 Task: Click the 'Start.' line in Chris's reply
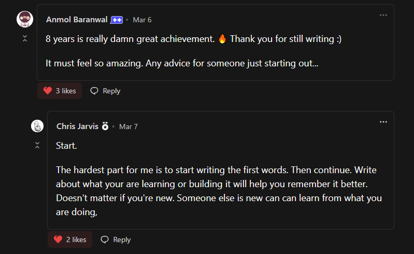(66, 146)
